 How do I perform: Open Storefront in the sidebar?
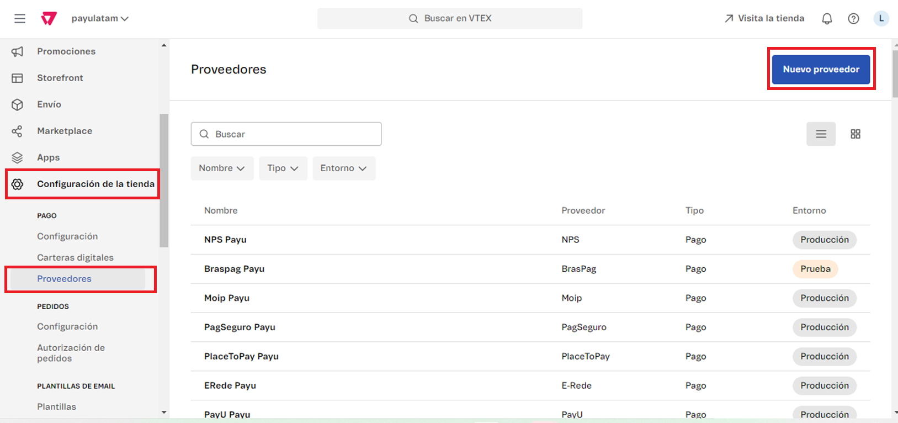60,78
